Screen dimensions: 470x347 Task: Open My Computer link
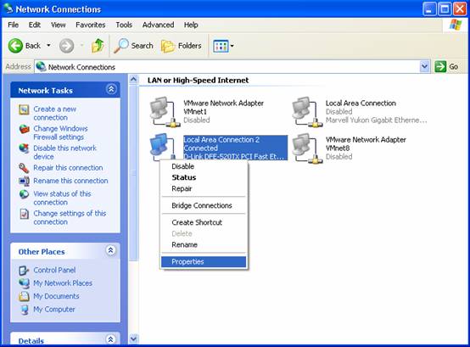click(x=54, y=310)
